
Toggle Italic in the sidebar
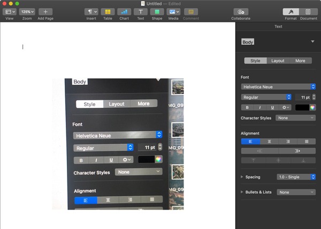(260, 107)
